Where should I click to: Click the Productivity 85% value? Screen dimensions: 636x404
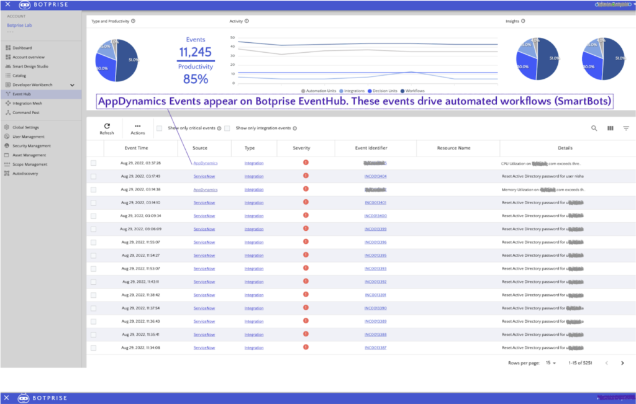pyautogui.click(x=196, y=79)
